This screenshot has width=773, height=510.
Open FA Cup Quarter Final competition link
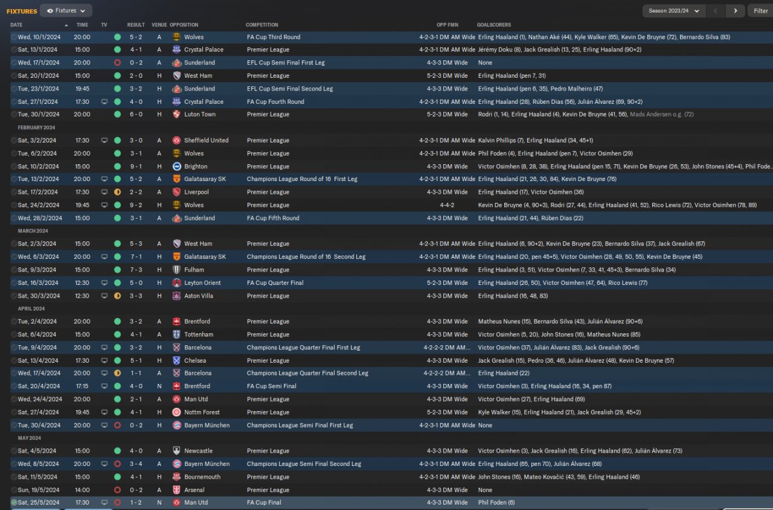[276, 282]
